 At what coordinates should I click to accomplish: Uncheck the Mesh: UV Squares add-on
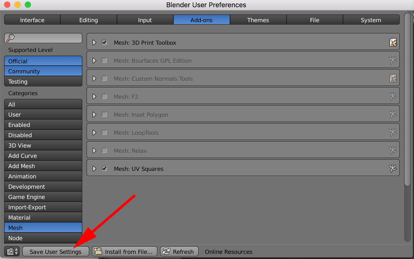(104, 168)
